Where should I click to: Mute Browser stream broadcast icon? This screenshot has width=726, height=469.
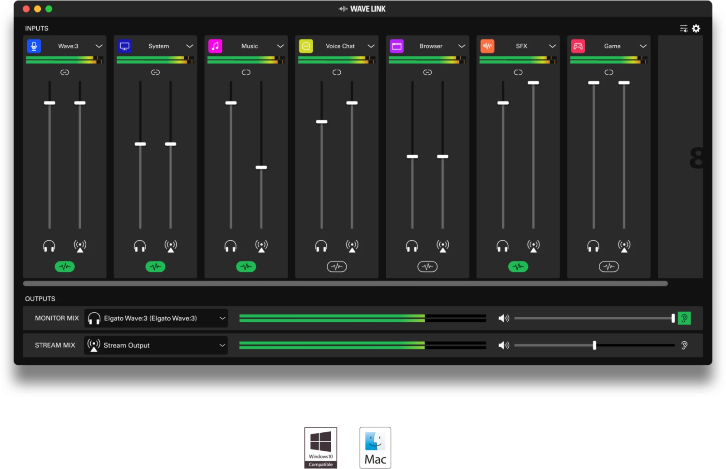tap(443, 246)
